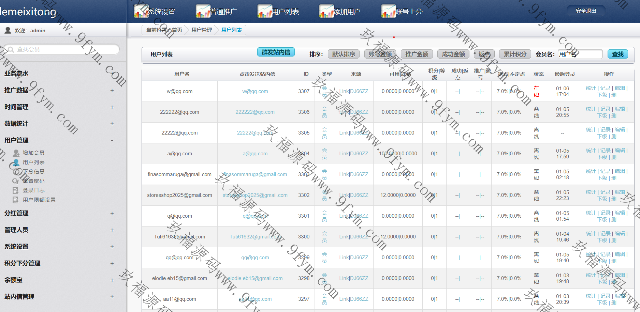
Task: Expand the 余额宝 sidebar section
Action: [x=112, y=280]
